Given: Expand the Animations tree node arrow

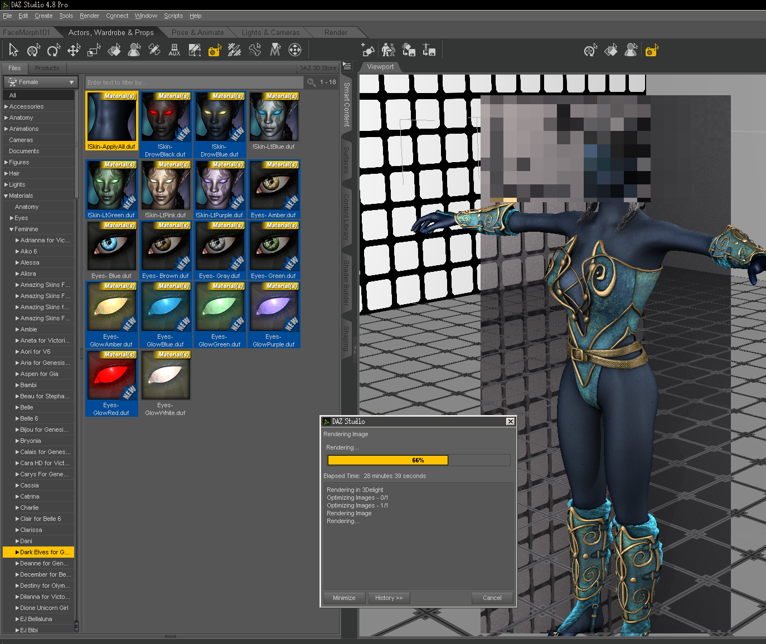Looking at the screenshot, I should (6, 129).
